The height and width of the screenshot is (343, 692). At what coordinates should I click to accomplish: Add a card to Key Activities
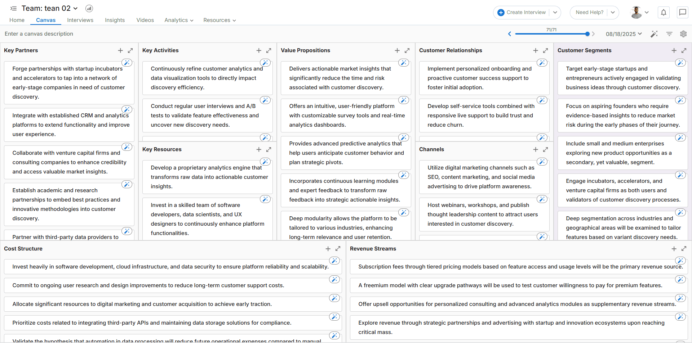(x=259, y=51)
